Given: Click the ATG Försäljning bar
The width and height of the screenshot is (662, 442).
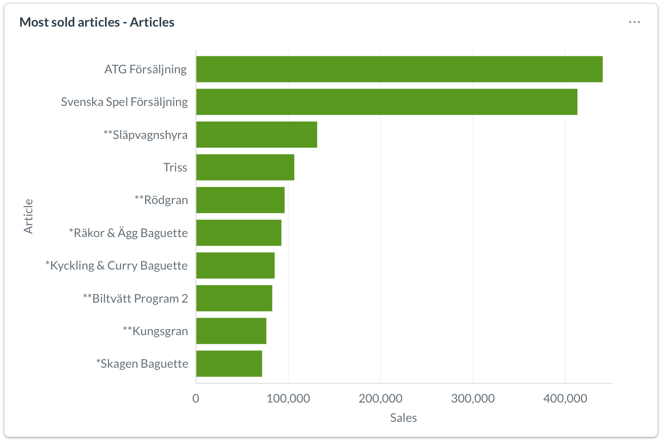Looking at the screenshot, I should click(x=399, y=69).
